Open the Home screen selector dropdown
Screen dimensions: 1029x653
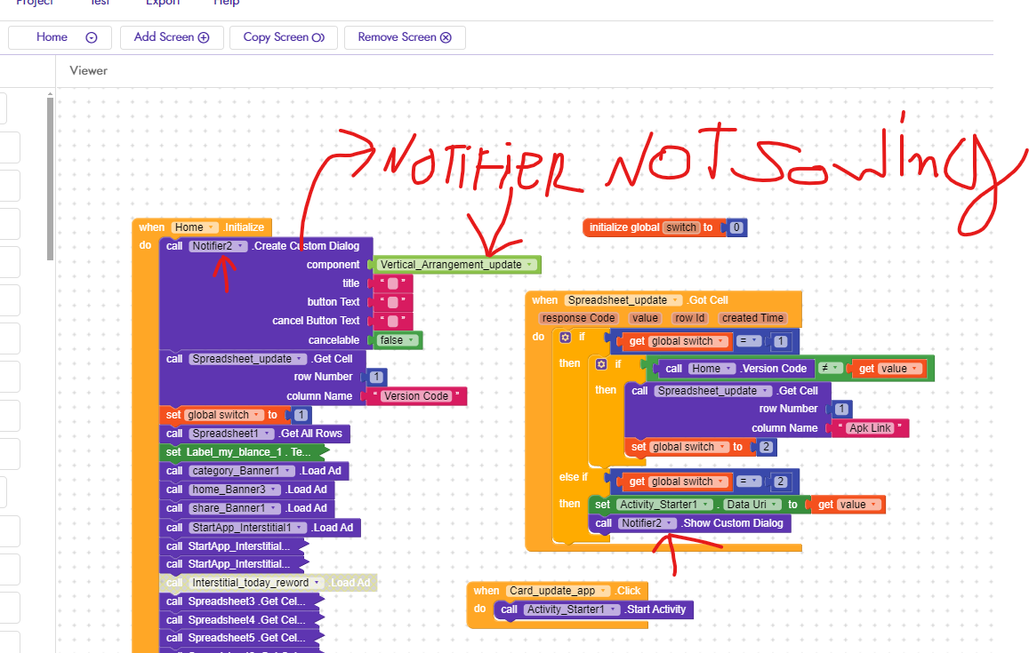click(60, 37)
